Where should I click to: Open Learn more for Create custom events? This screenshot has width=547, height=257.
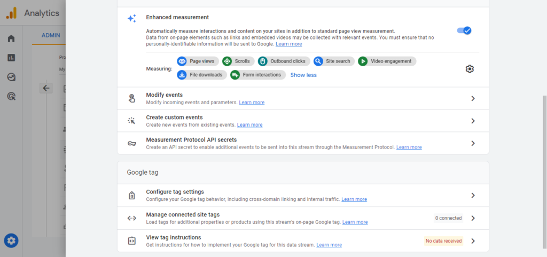pos(250,125)
